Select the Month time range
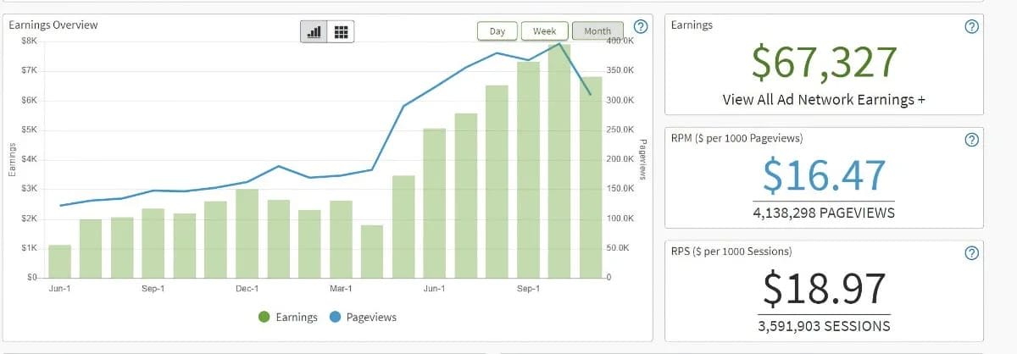Screen dimensions: 1017x354 [x=597, y=31]
